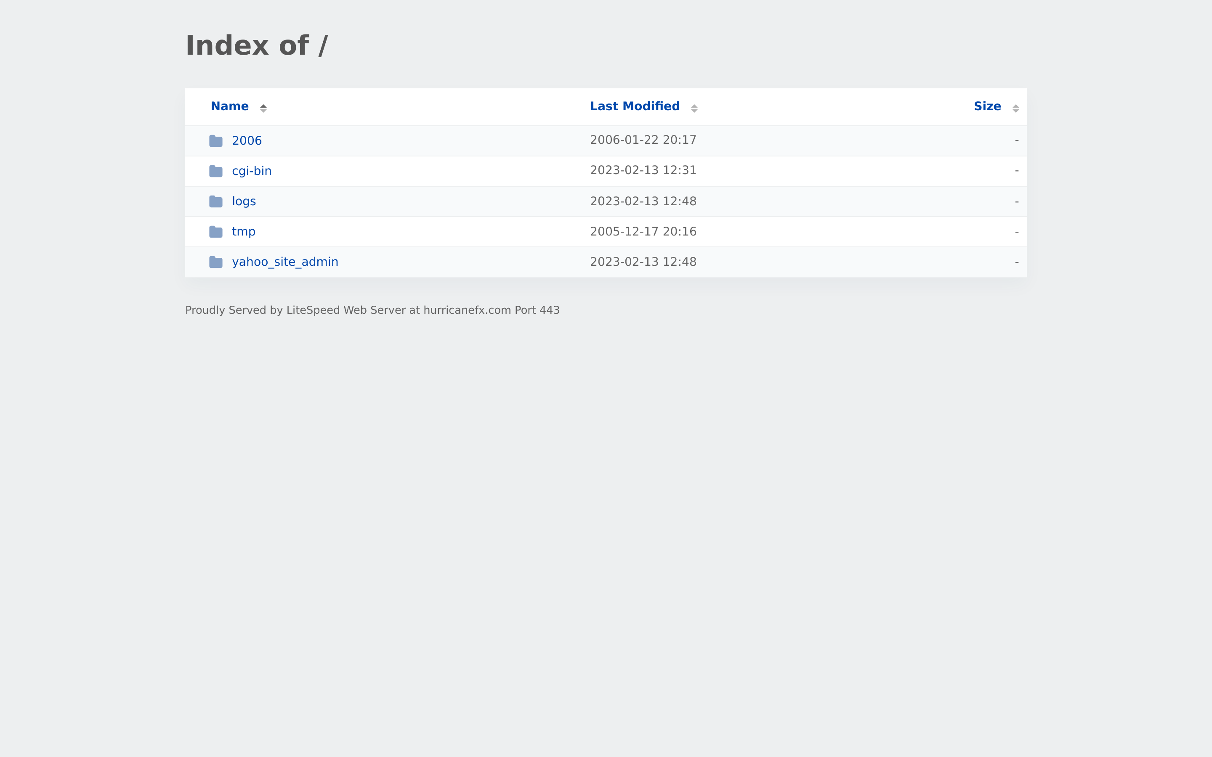Click the folder icon beside logs

coord(216,201)
